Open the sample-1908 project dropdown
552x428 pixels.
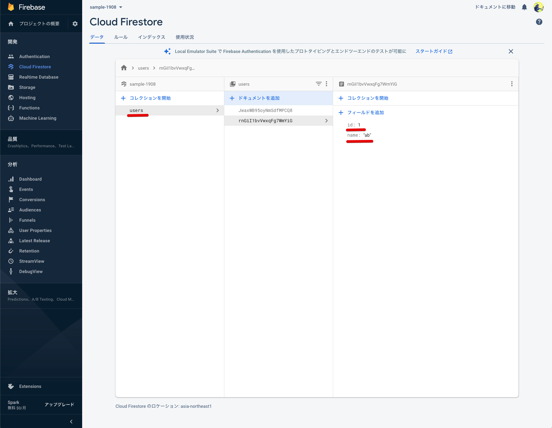(106, 7)
